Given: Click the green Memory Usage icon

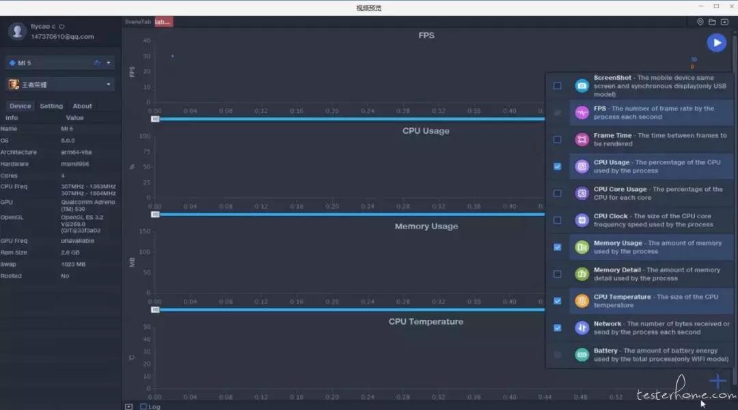Looking at the screenshot, I should click(582, 247).
